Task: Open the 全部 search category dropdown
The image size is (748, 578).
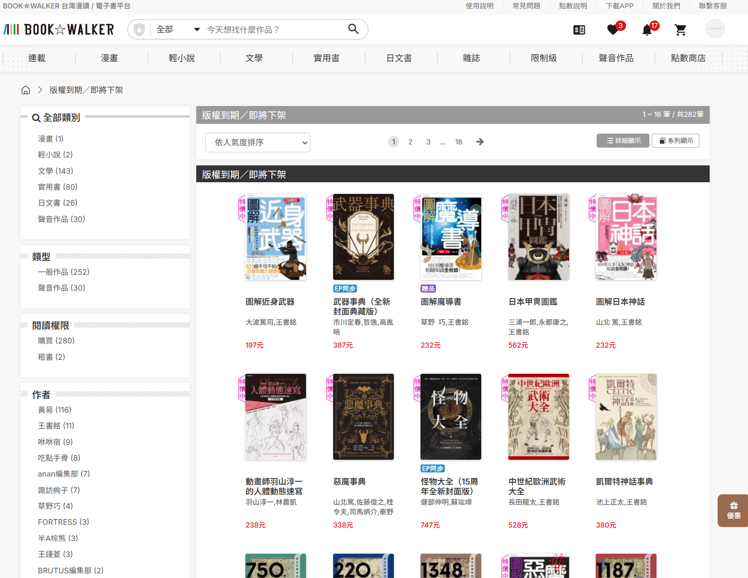Action: [178, 29]
